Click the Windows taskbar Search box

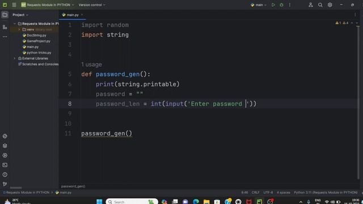(x=132, y=202)
